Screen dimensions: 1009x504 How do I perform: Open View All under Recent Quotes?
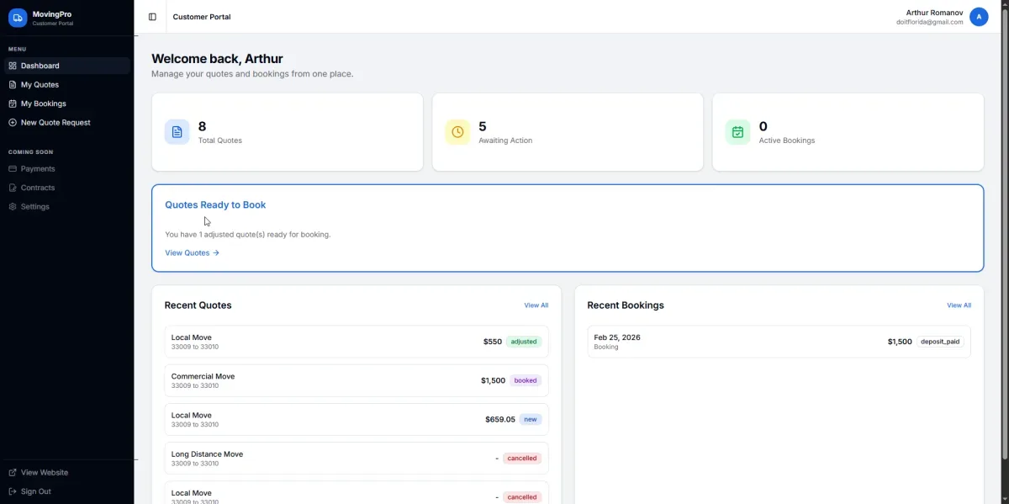tap(536, 305)
